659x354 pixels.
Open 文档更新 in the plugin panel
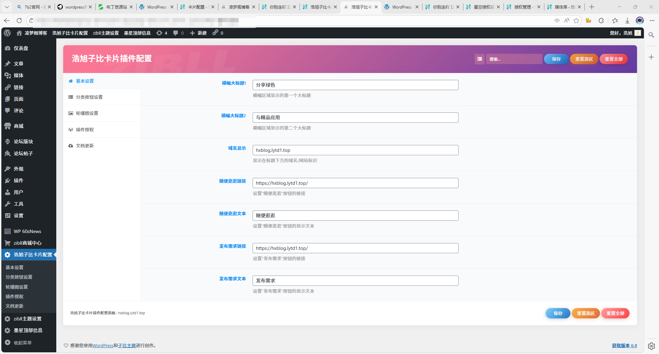pos(85,146)
